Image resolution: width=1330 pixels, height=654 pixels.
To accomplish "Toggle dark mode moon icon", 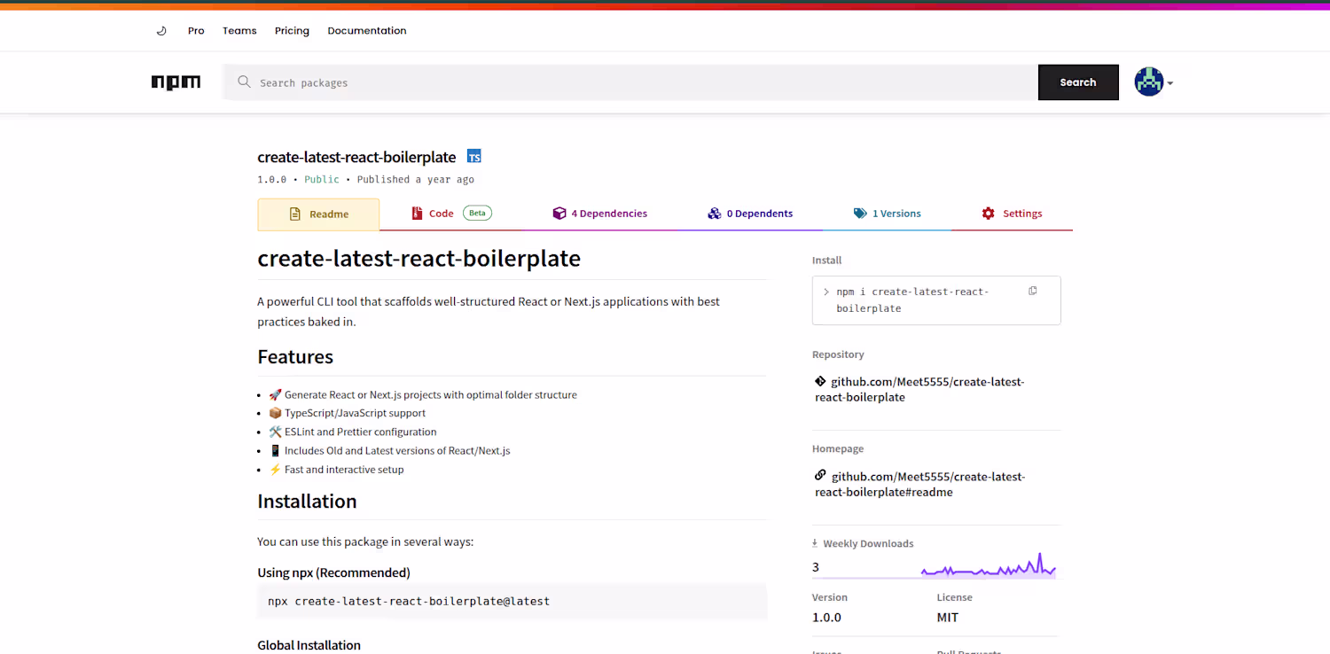I will tap(161, 30).
